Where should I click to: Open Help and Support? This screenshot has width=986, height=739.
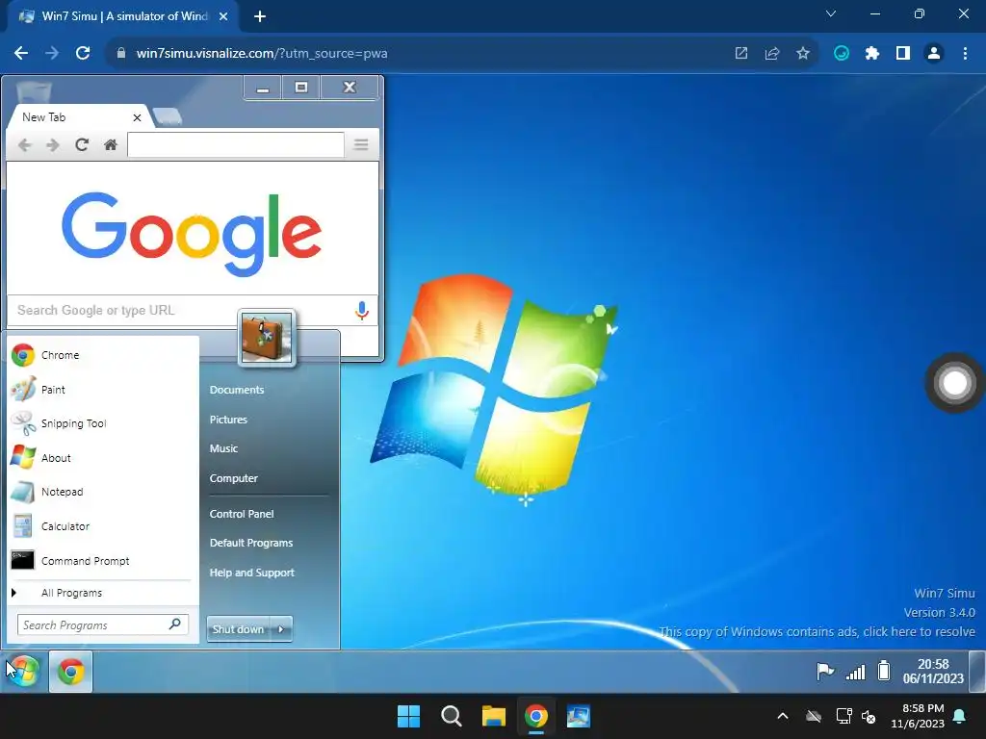[251, 573]
